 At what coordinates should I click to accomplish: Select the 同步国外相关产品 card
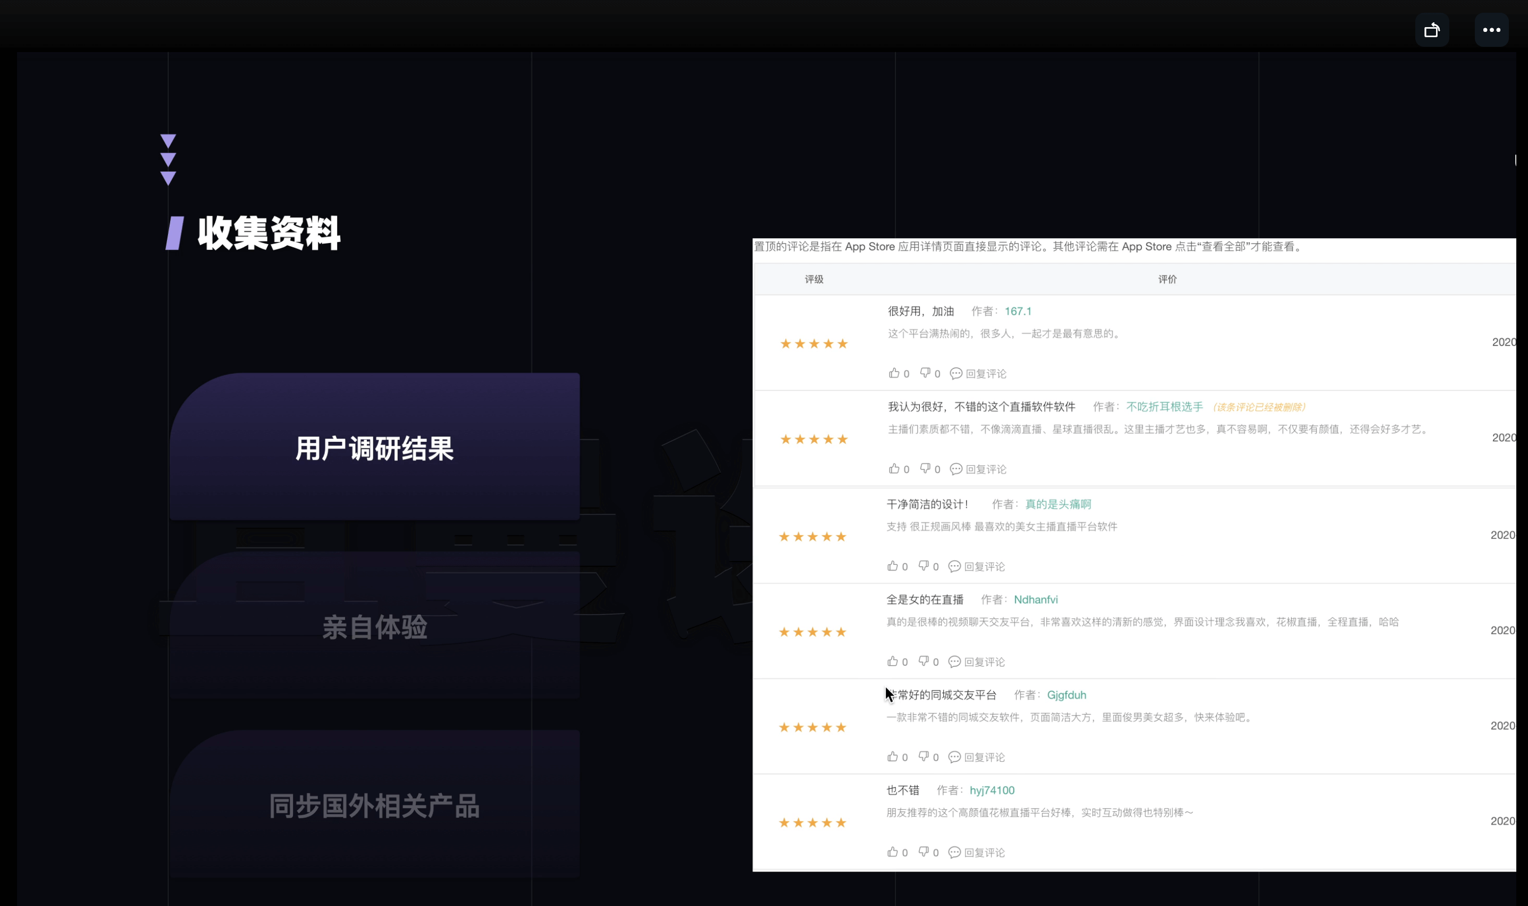point(374,806)
